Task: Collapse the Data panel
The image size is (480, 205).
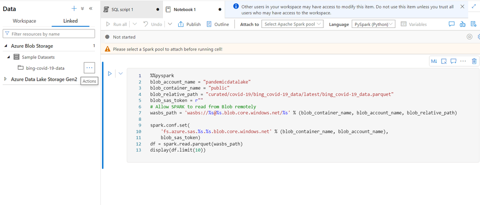Action: [91, 9]
